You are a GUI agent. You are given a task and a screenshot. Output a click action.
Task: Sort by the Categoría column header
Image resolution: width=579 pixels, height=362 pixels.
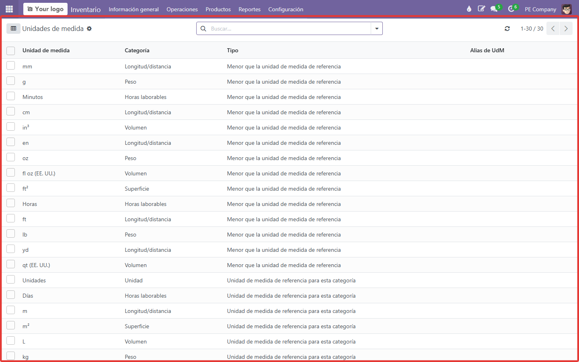[137, 50]
